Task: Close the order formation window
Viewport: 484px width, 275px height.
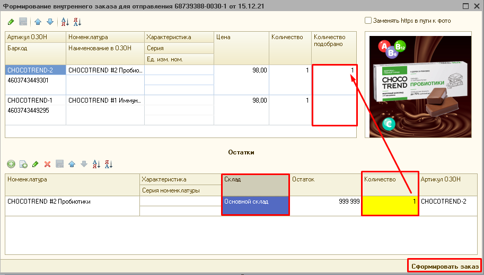Action: click(477, 6)
